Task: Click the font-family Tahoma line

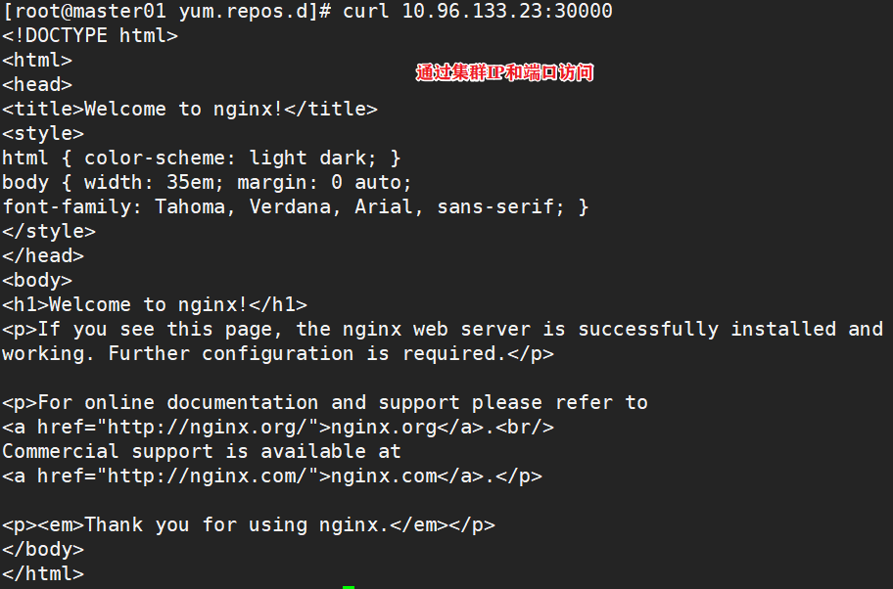Action: point(296,207)
